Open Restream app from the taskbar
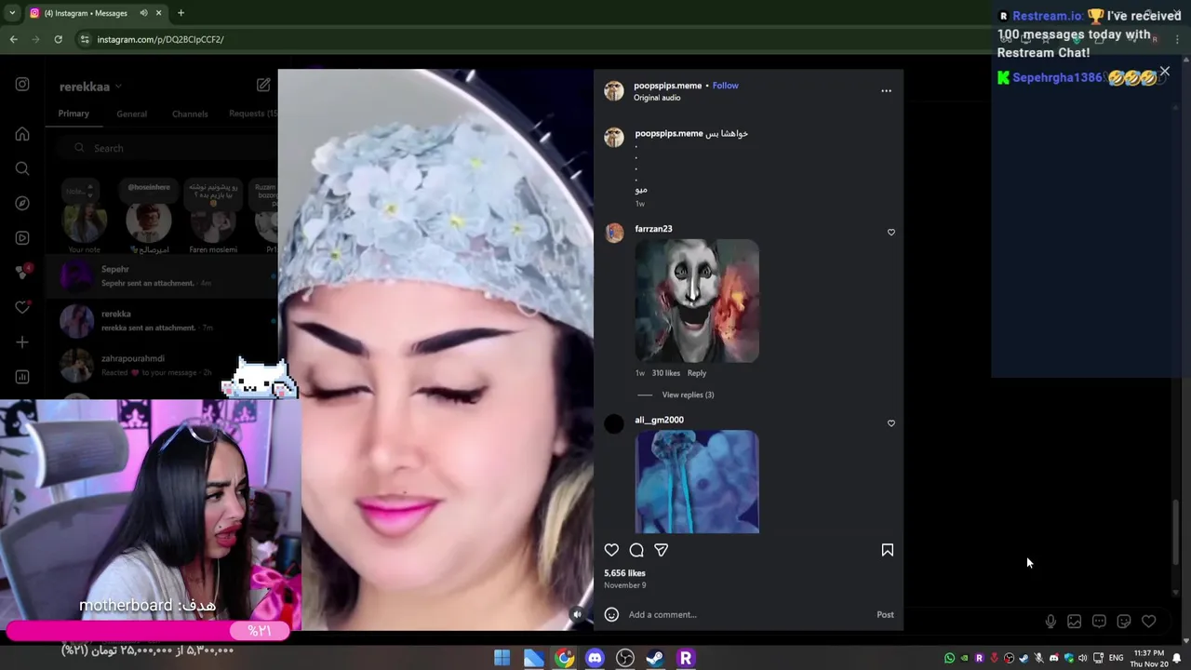The image size is (1191, 670). [686, 658]
